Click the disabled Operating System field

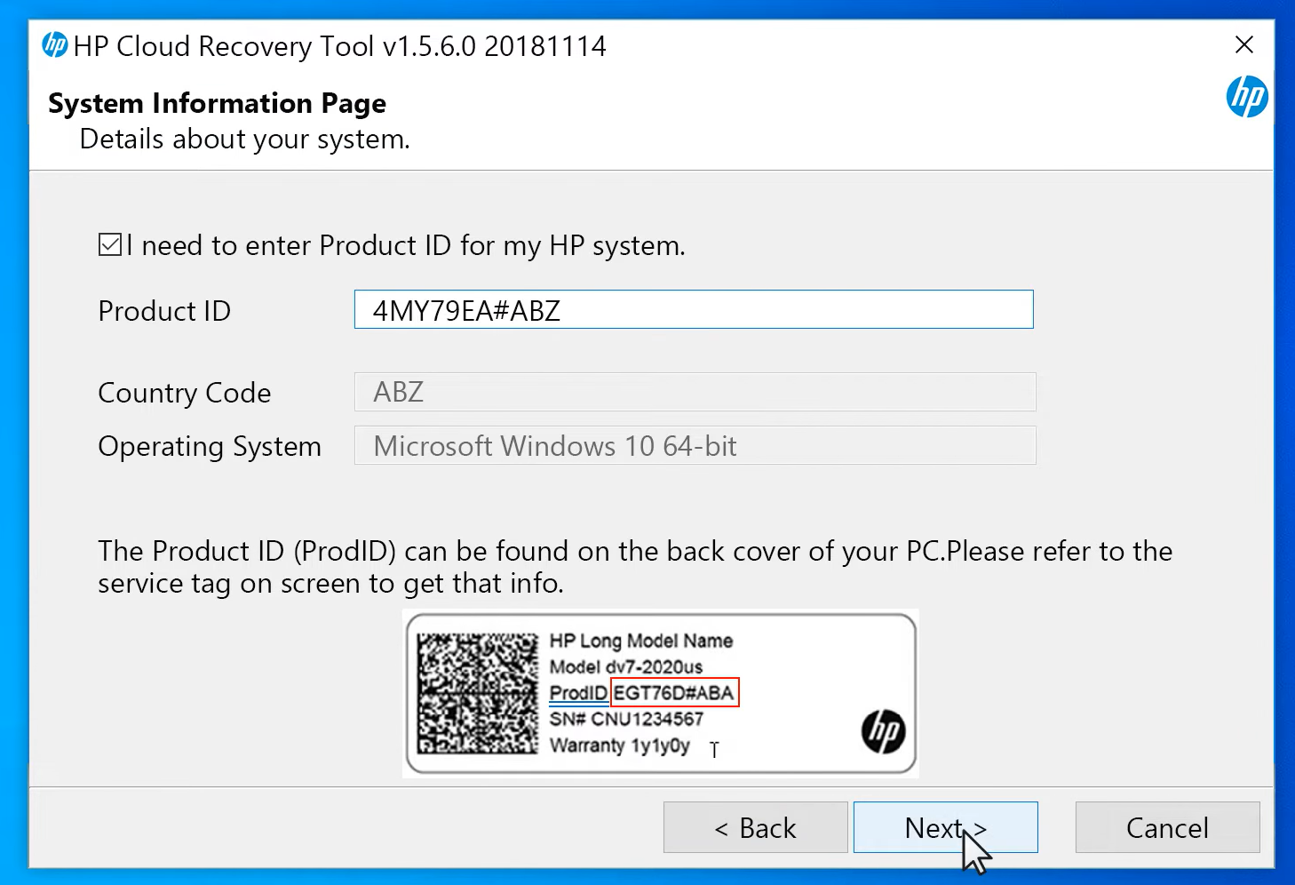(695, 446)
